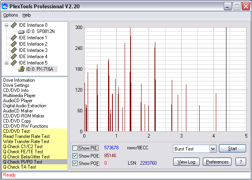This screenshot has height=180, width=252.
Task: Select ID:0 SP0812N drive
Action: pyautogui.click(x=40, y=31)
